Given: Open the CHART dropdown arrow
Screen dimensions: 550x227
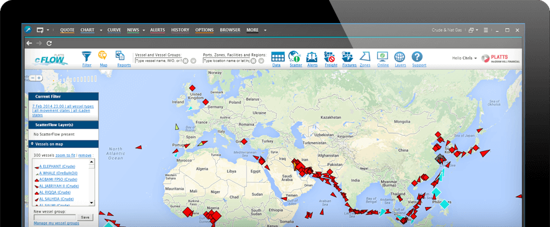Looking at the screenshot, I should [x=101, y=30].
